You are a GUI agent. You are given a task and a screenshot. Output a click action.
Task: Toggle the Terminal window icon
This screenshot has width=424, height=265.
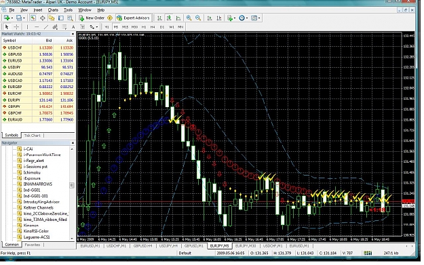click(61, 18)
